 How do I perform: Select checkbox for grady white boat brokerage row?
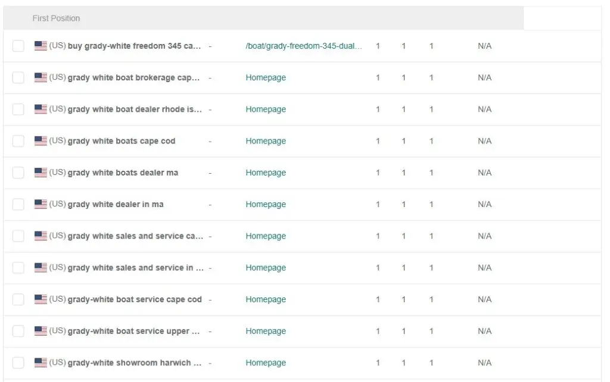18,77
